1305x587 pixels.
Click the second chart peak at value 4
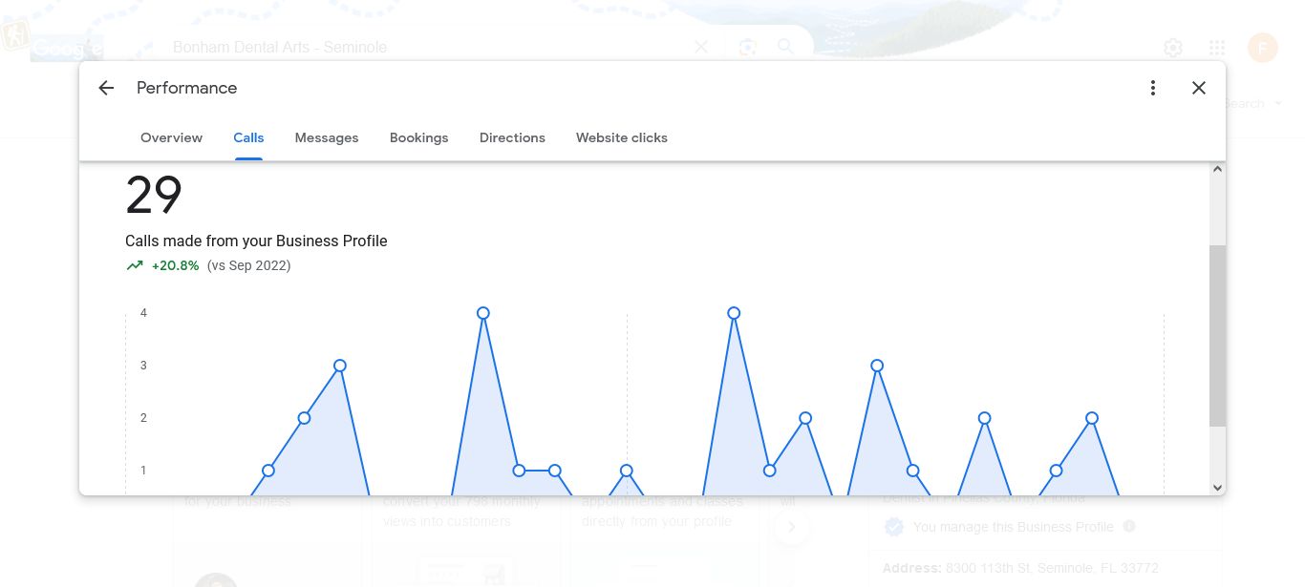(x=734, y=313)
